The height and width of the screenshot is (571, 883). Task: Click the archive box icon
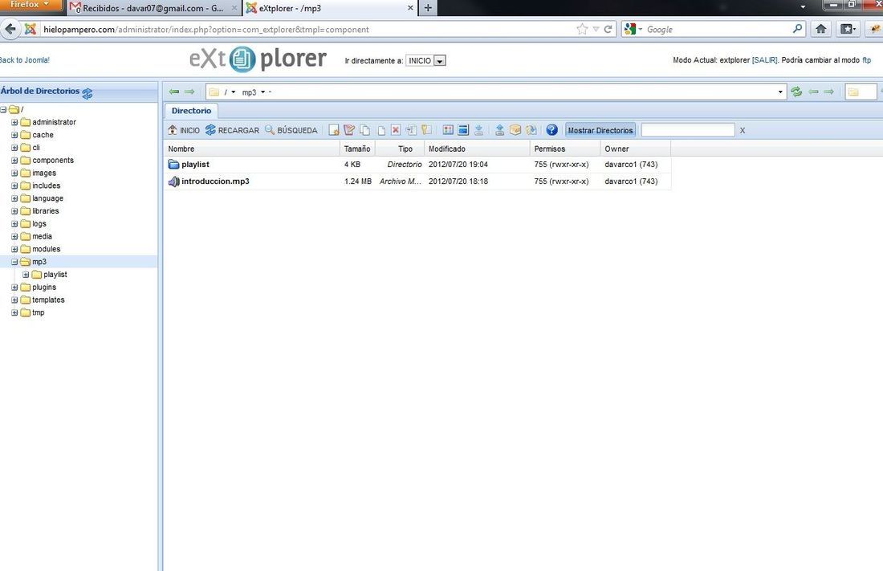(515, 130)
